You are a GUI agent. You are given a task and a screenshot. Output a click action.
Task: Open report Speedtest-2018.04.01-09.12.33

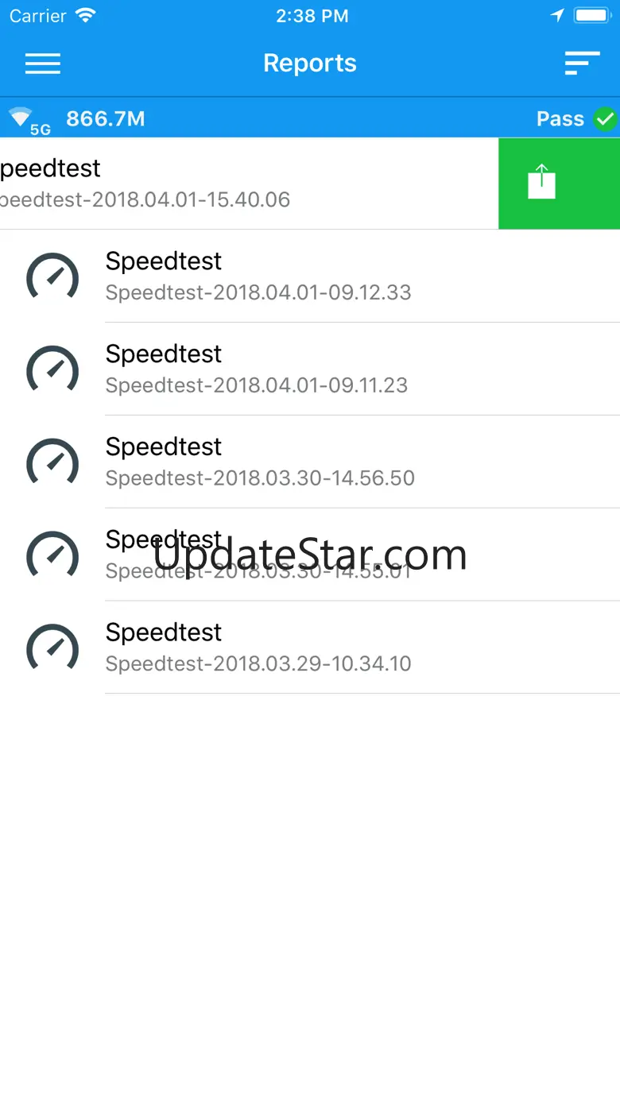258,276
